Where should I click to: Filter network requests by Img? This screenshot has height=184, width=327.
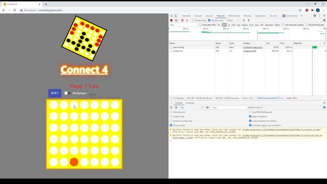tap(239, 25)
